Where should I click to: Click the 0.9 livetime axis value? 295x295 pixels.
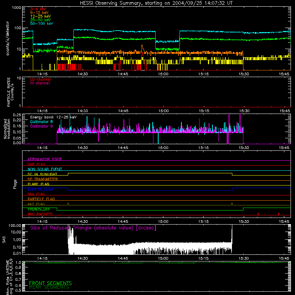point(18,268)
